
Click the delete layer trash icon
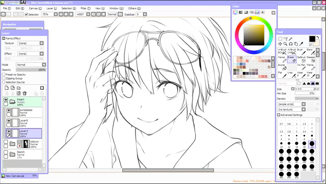click(25, 93)
